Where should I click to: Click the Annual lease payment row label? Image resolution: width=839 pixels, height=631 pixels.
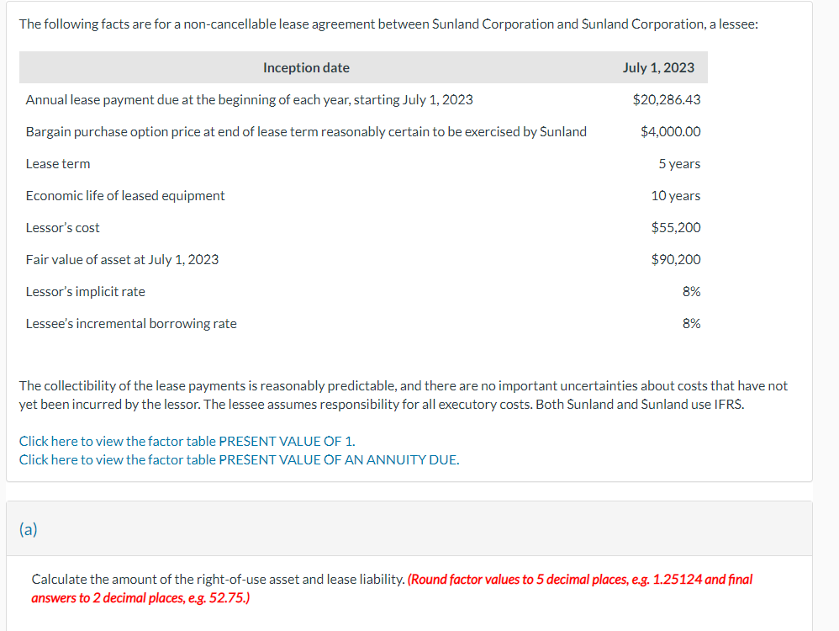click(250, 100)
